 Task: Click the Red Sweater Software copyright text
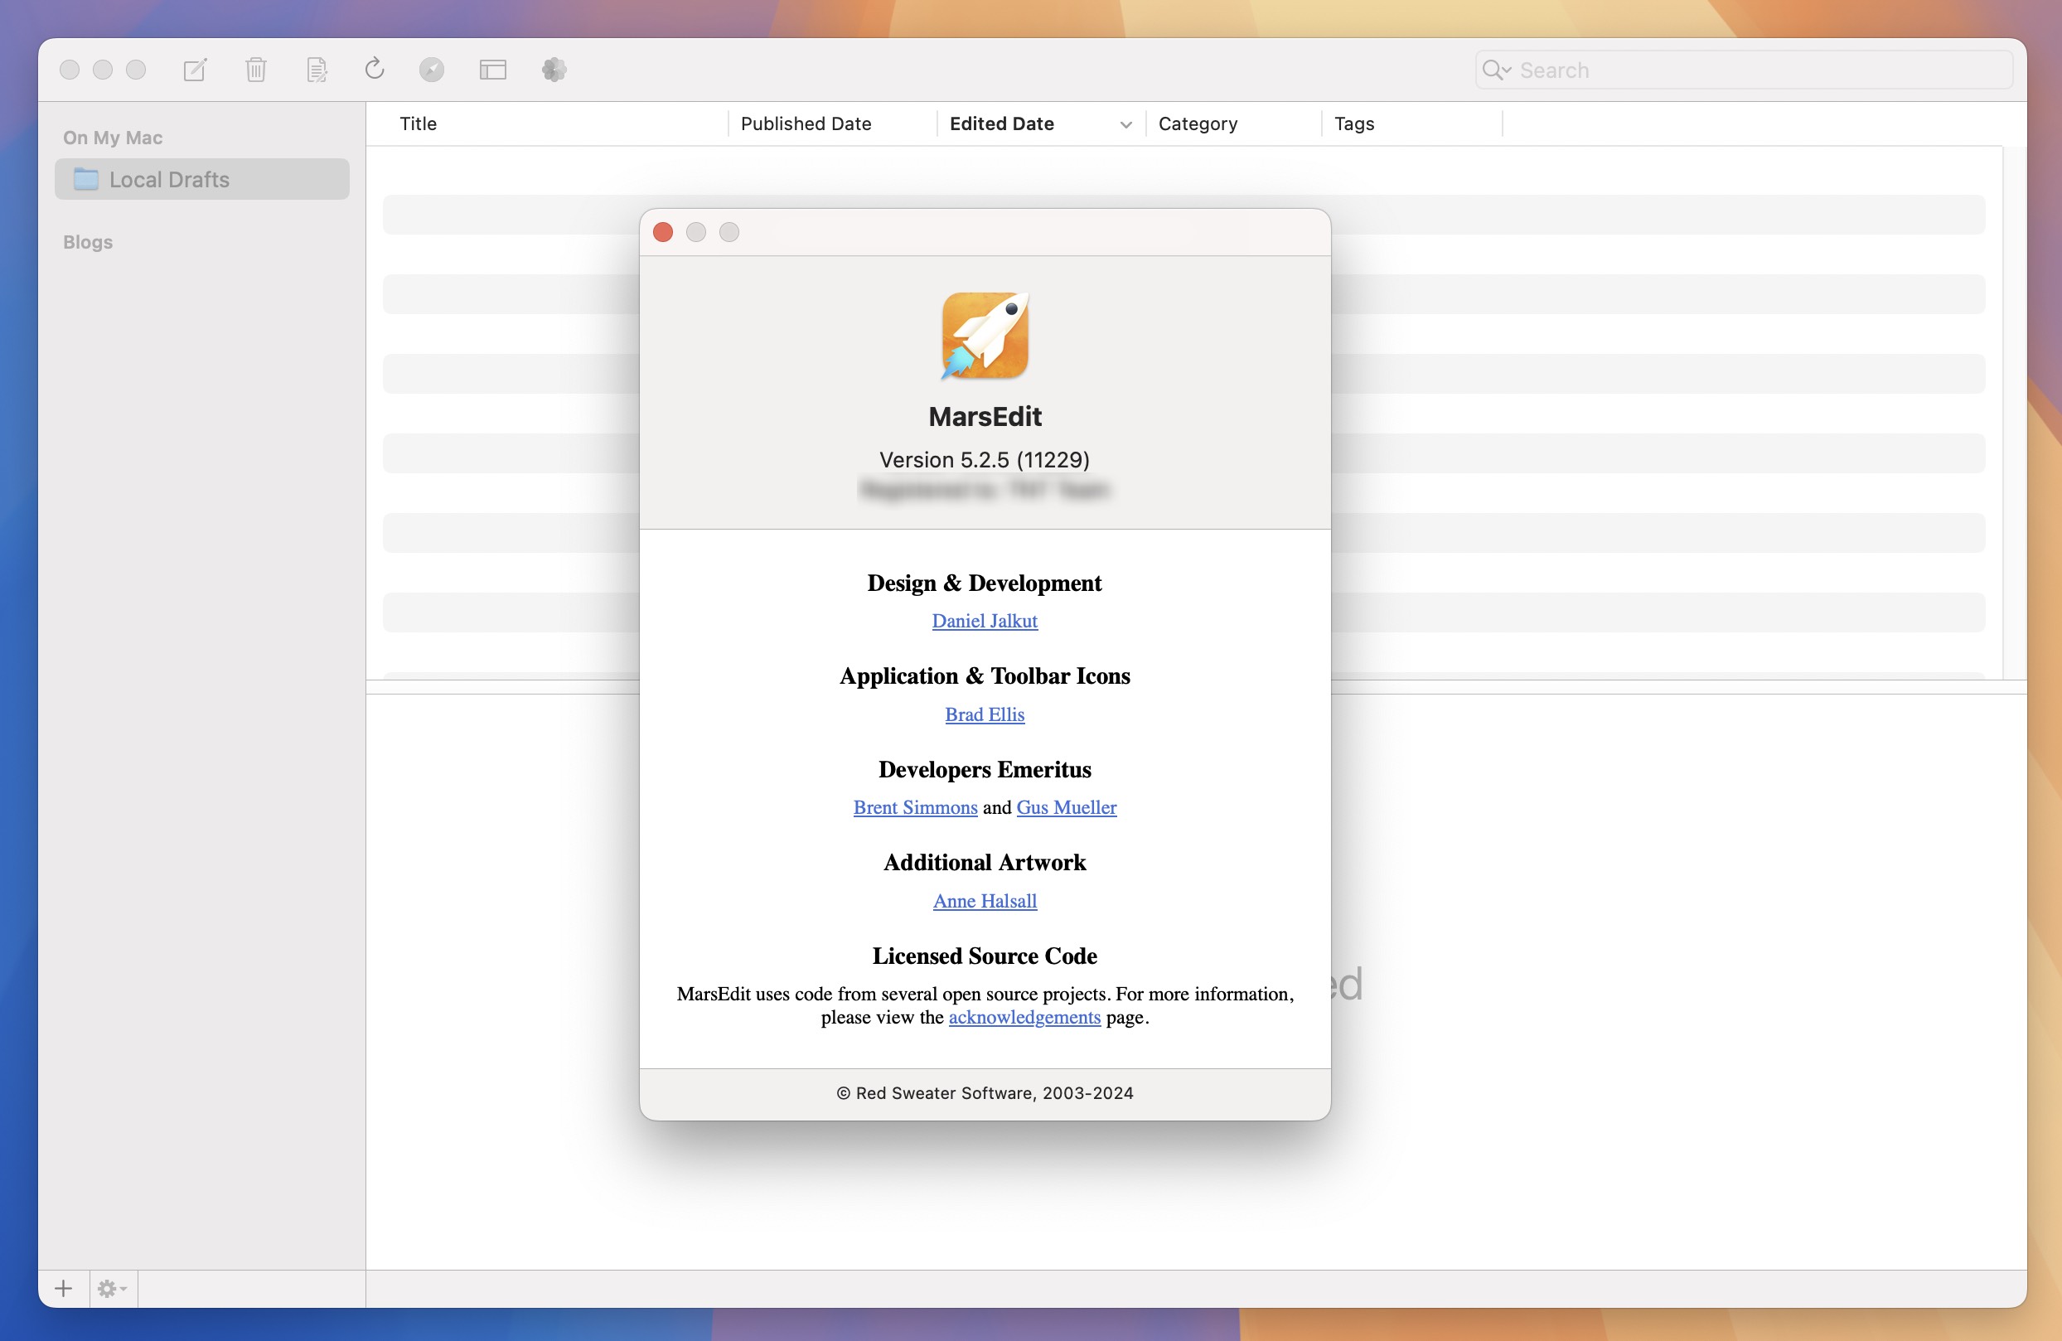click(985, 1093)
